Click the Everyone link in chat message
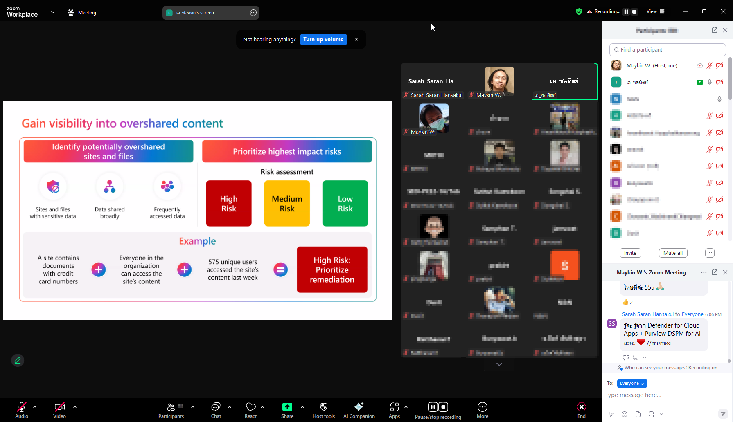This screenshot has width=733, height=422. (692, 314)
